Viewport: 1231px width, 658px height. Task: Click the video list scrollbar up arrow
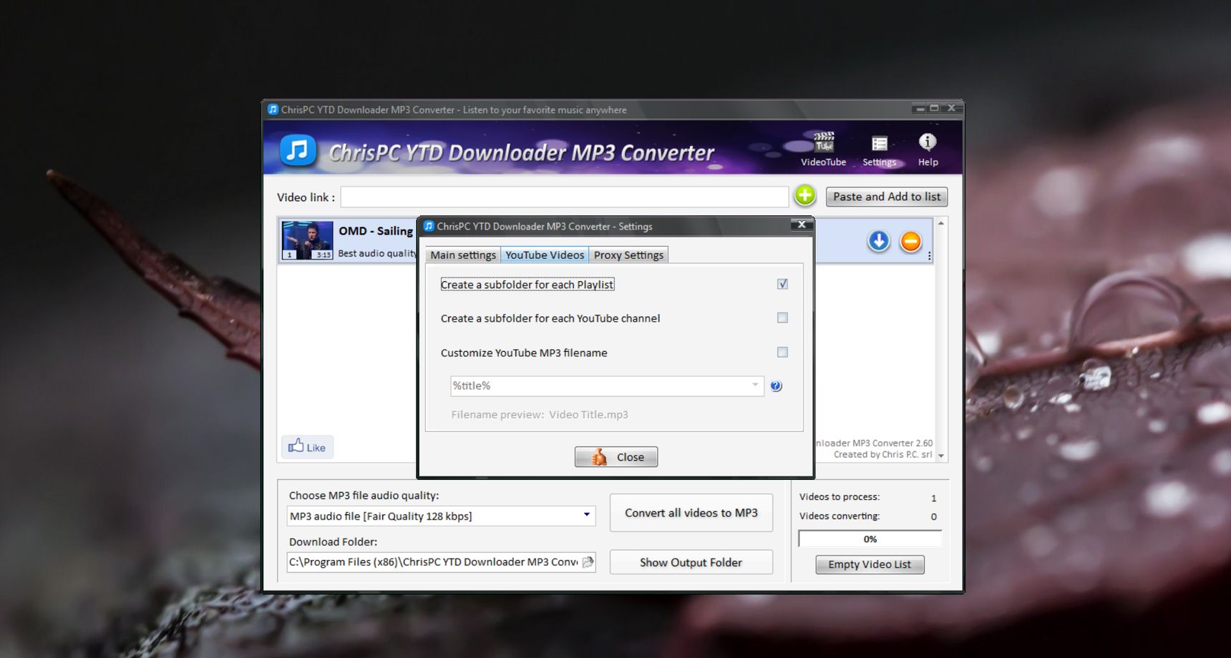pyautogui.click(x=941, y=224)
